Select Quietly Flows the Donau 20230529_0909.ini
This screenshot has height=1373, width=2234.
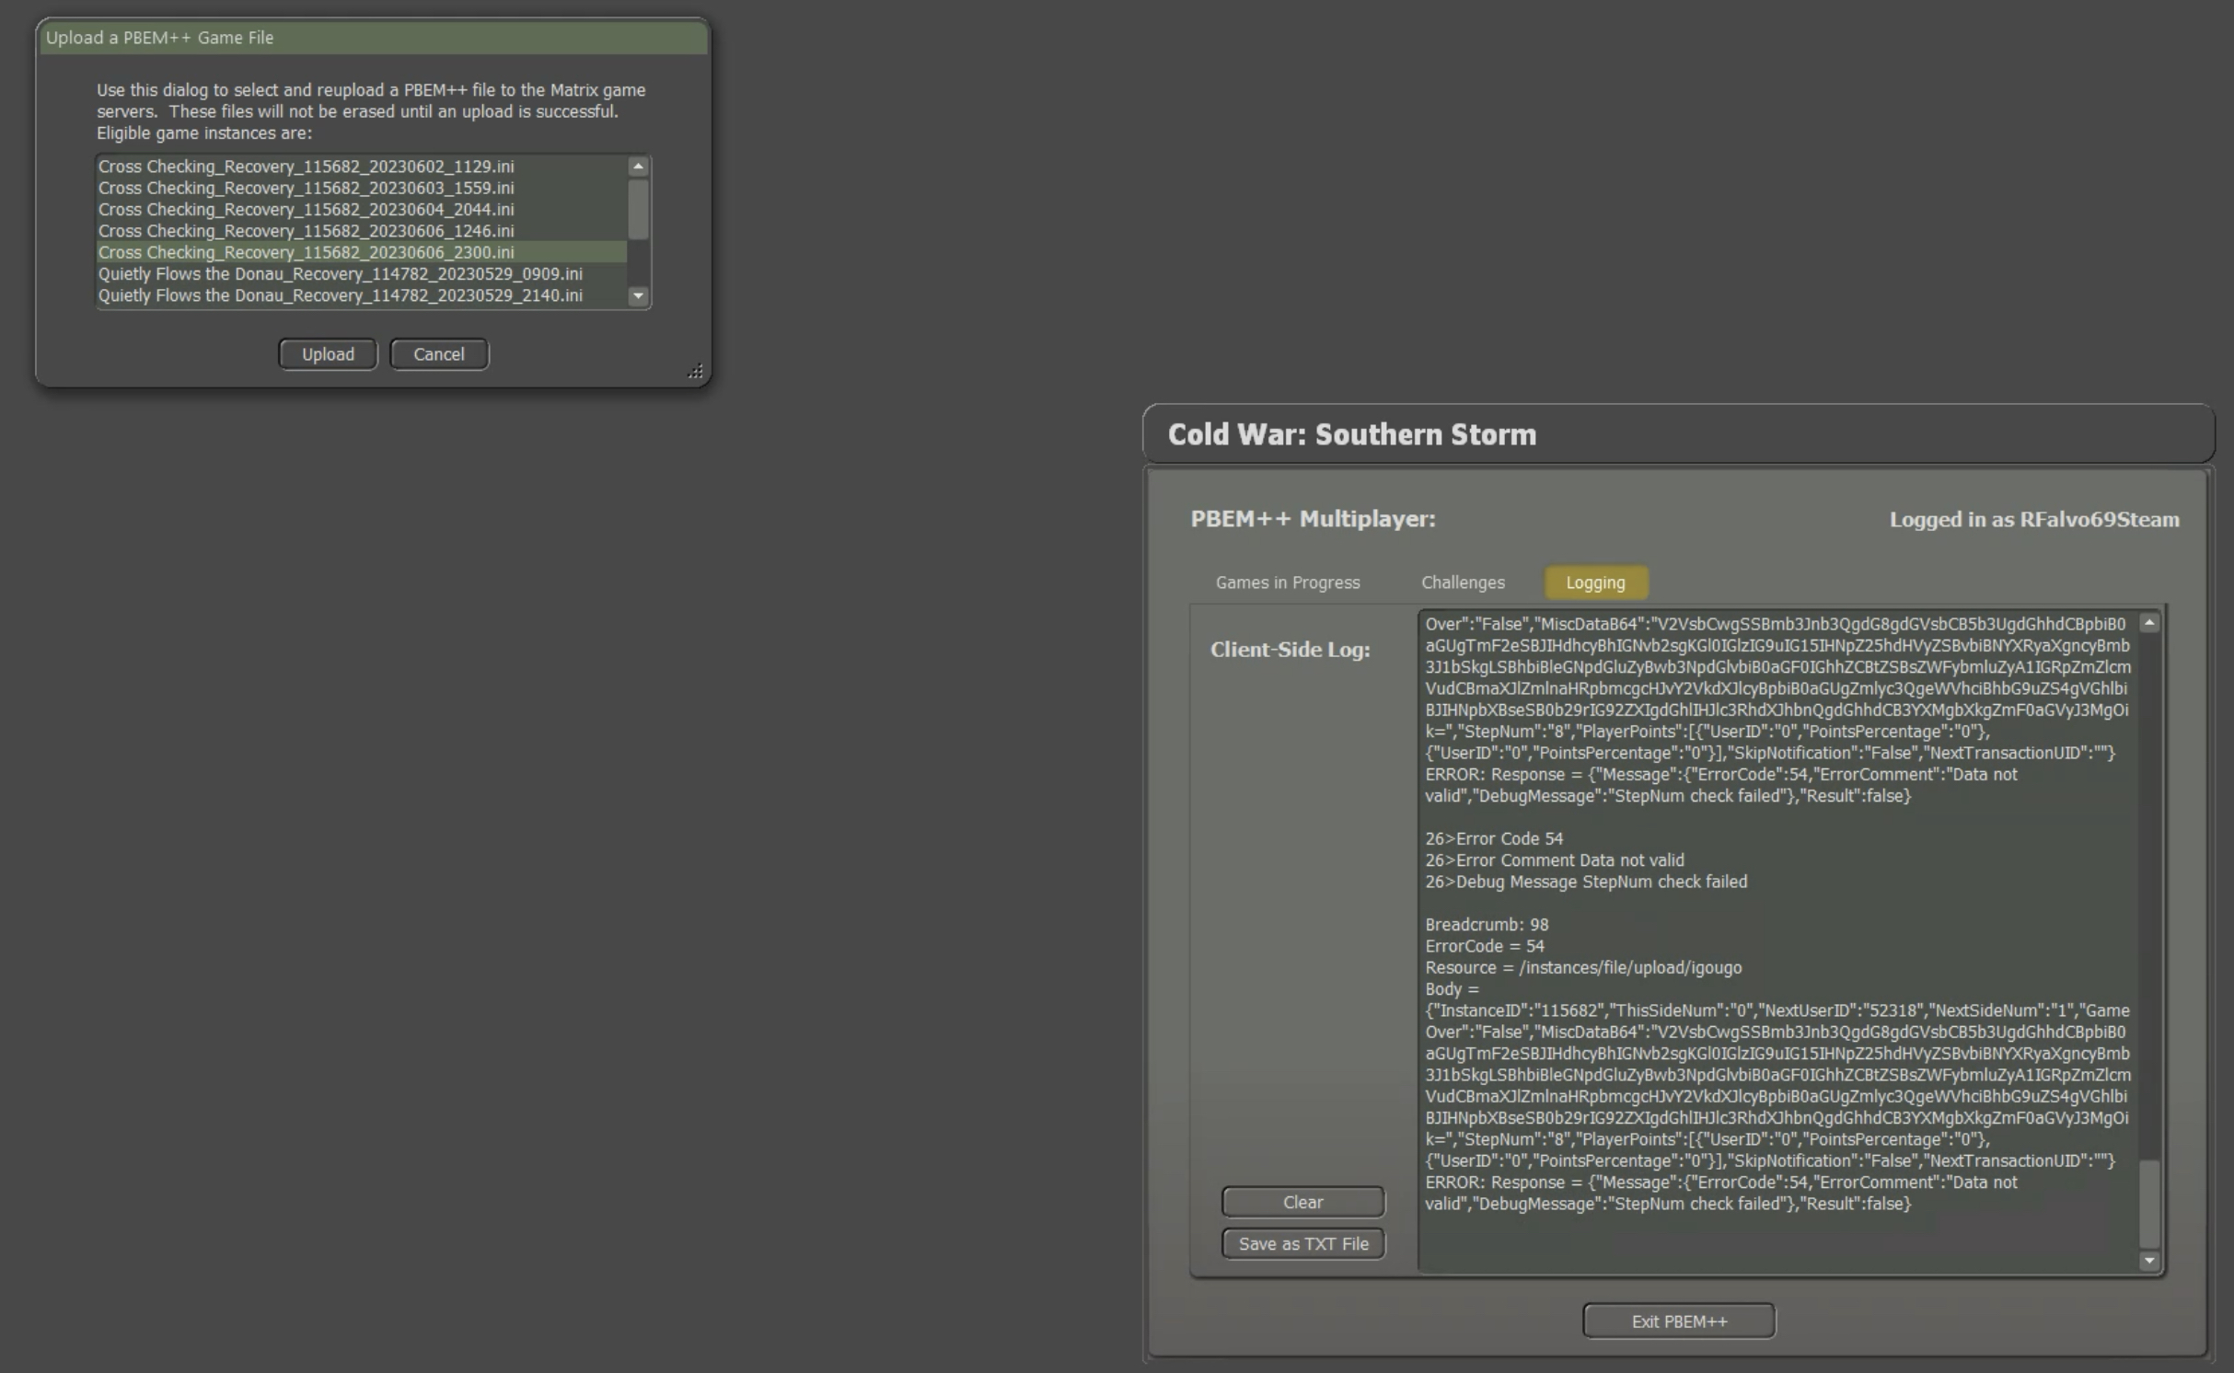pos(341,274)
